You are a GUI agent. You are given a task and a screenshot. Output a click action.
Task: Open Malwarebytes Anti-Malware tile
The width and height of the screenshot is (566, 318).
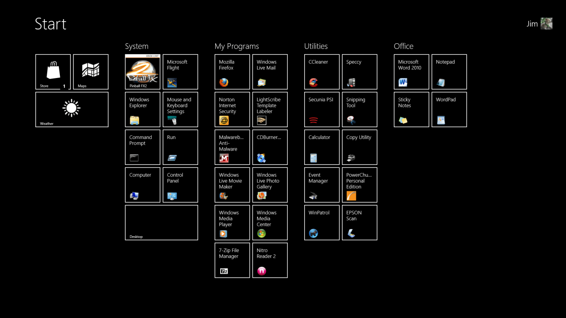click(x=232, y=147)
